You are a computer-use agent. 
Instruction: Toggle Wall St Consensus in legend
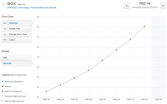tap(12, 91)
